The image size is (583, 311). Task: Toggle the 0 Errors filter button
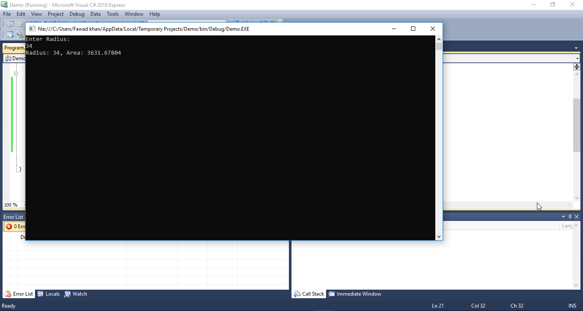15,227
